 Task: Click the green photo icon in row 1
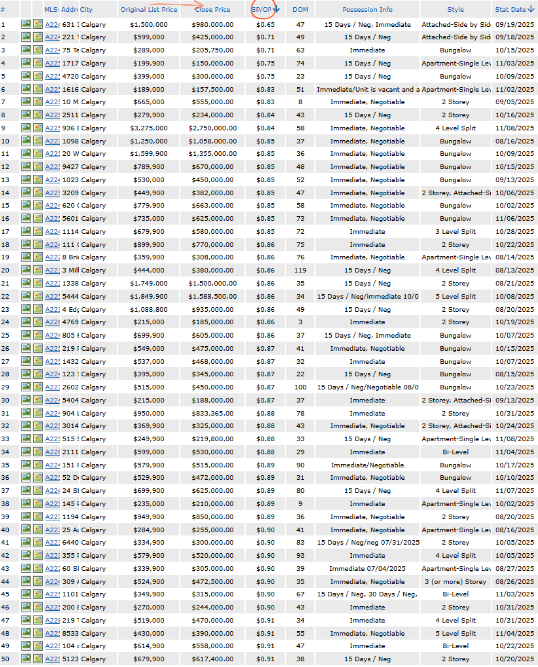click(x=26, y=24)
